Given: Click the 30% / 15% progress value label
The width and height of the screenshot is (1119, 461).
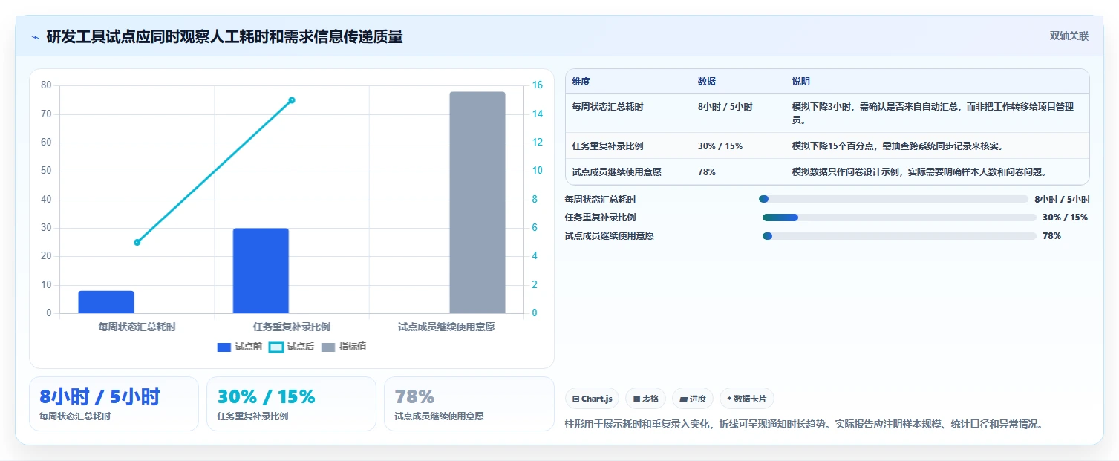Looking at the screenshot, I should pos(1065,218).
